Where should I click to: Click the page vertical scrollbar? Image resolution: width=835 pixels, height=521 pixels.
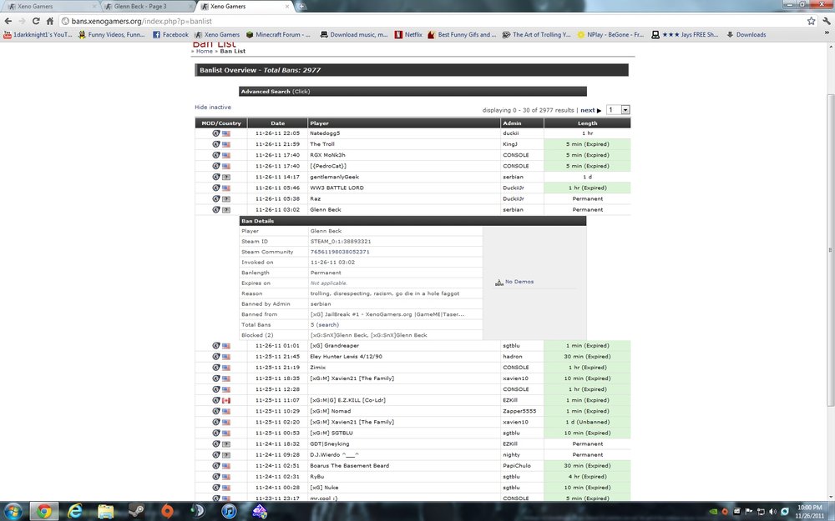830,250
